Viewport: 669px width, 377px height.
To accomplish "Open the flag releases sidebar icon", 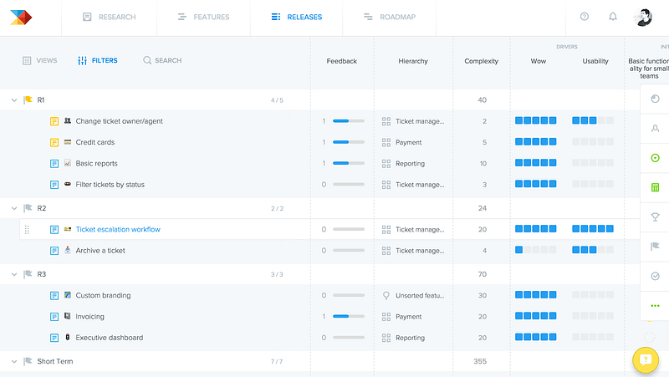I will click(x=655, y=247).
